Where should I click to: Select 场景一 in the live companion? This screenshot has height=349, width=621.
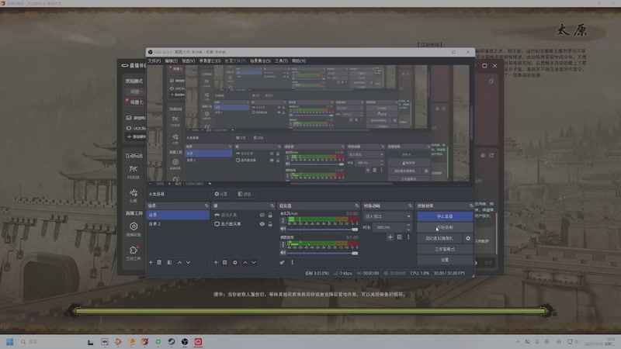pos(136,92)
